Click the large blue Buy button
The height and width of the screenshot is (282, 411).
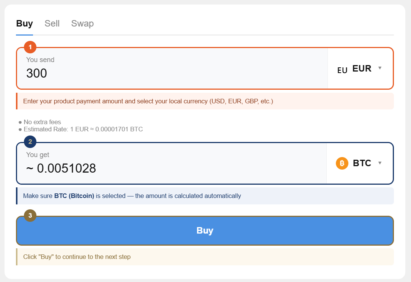coord(205,231)
